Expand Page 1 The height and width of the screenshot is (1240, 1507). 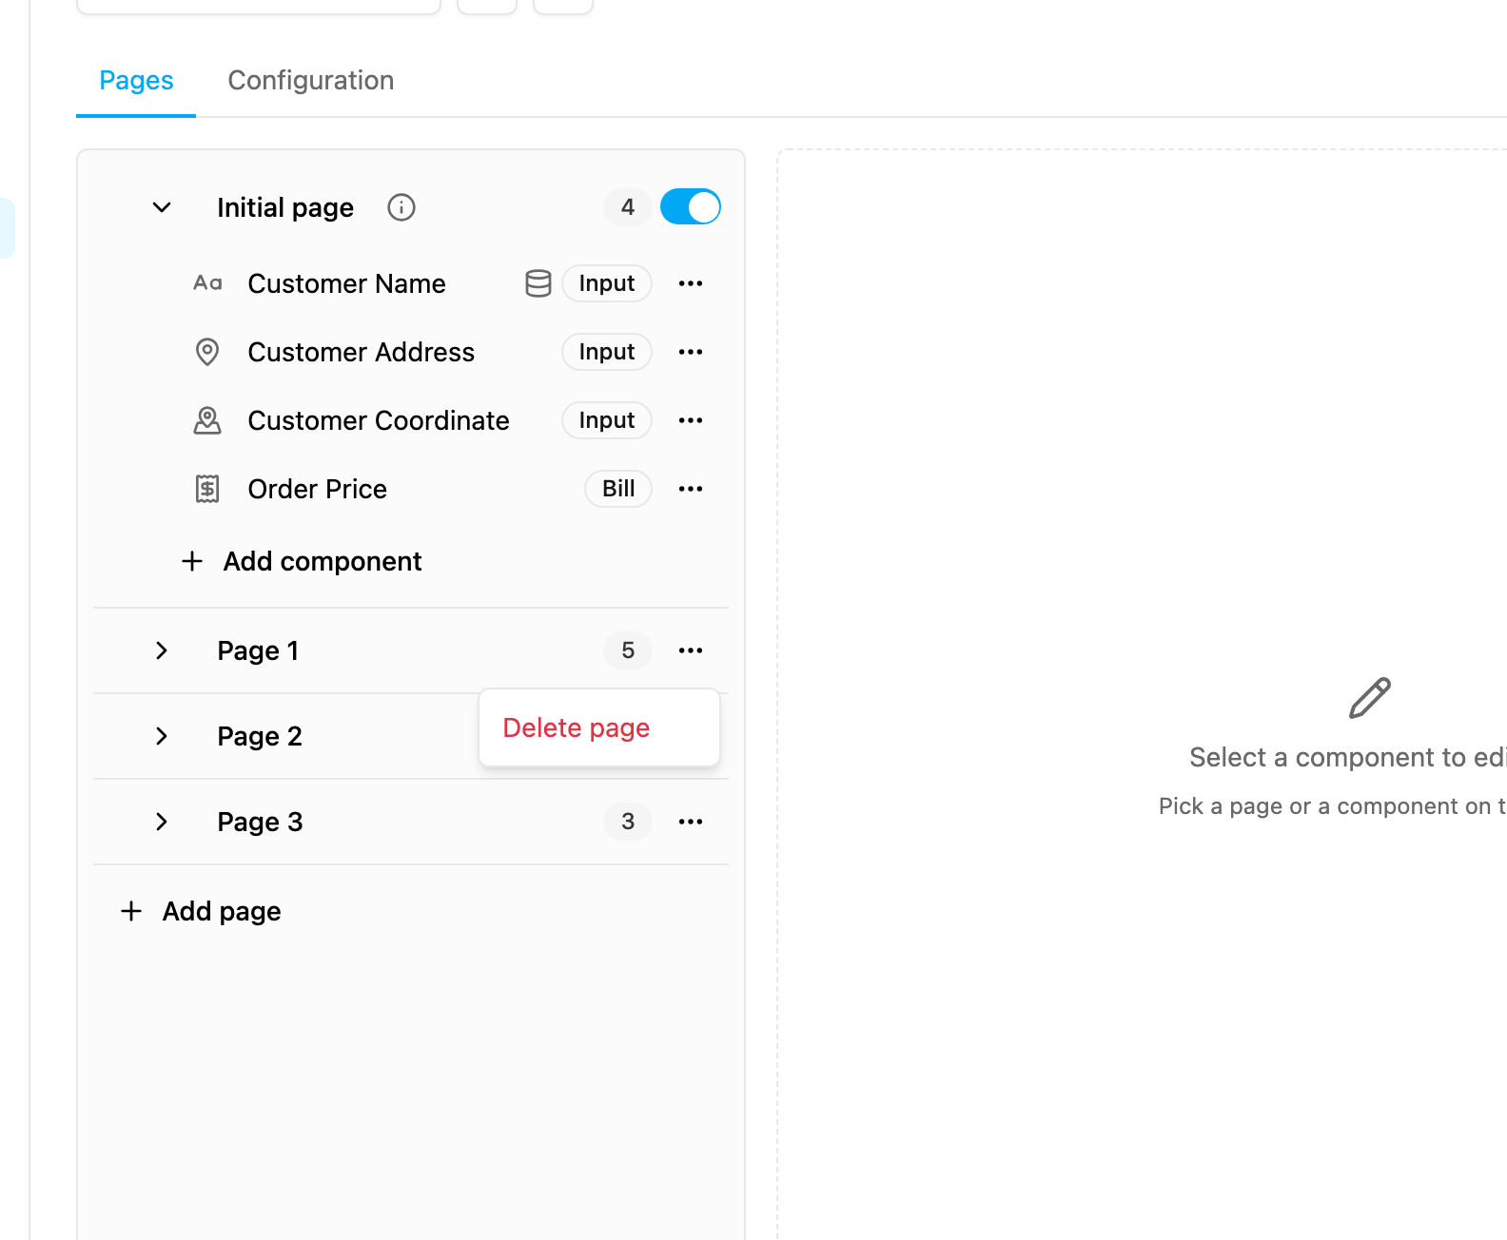(x=162, y=650)
